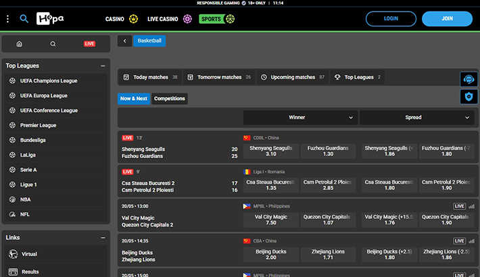Select Csm Petrolul 2 Ploiesti spread 1.90

coord(446,185)
